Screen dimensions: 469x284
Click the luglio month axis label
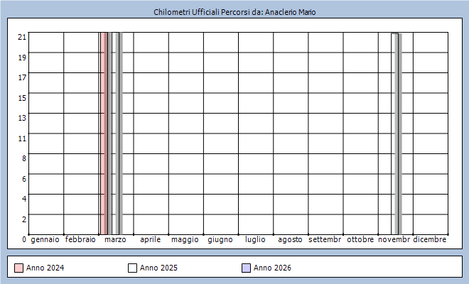(x=255, y=240)
